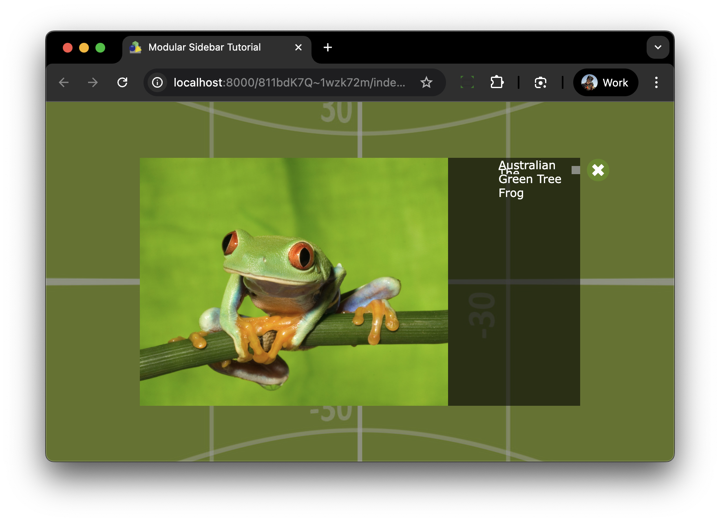
Task: Click the tree frog photo
Action: coord(294,281)
